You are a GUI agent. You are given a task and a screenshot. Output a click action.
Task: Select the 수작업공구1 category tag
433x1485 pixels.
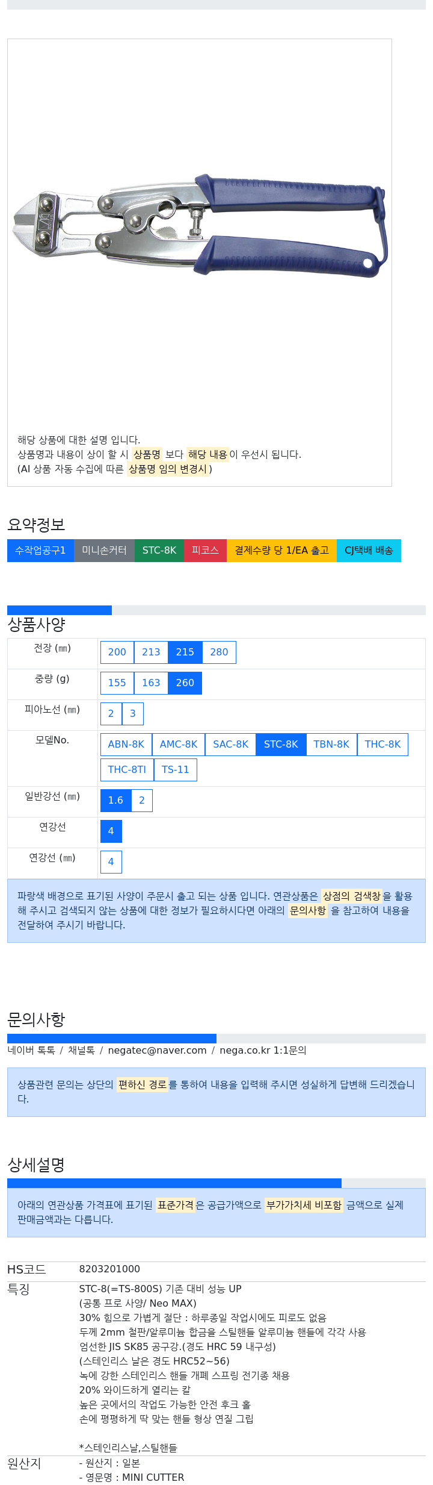(40, 551)
